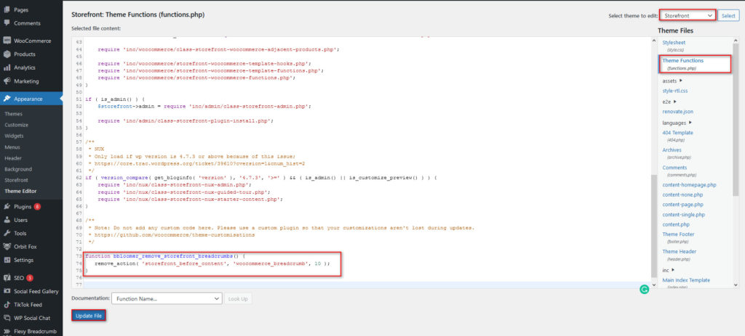Screen dimensions: 745x336
Task: Select Theme Editor submenu item
Action: 20,192
